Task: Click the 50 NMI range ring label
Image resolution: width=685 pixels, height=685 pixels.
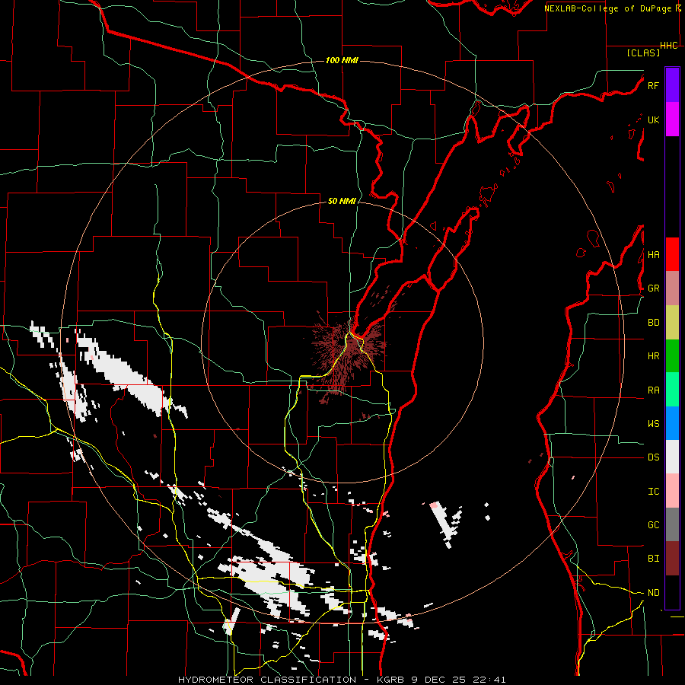Action: click(342, 201)
